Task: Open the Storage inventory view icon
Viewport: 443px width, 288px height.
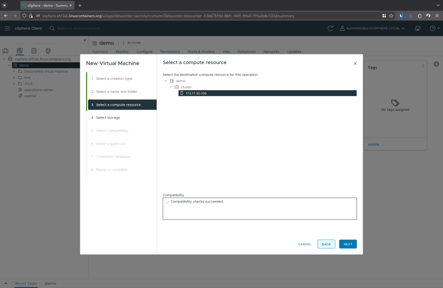Action: [34, 51]
